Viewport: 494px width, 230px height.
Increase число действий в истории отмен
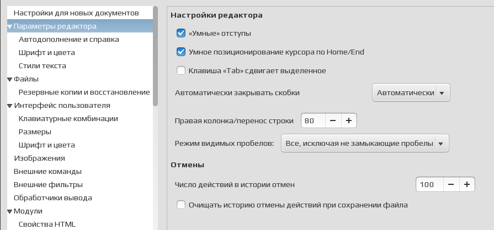[x=467, y=184]
